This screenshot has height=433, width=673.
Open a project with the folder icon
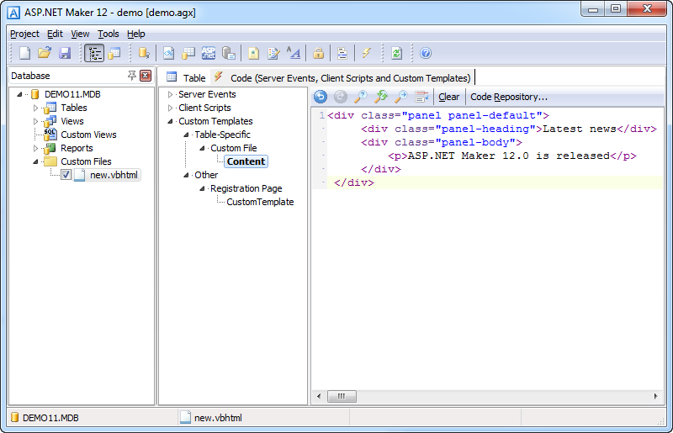[45, 53]
